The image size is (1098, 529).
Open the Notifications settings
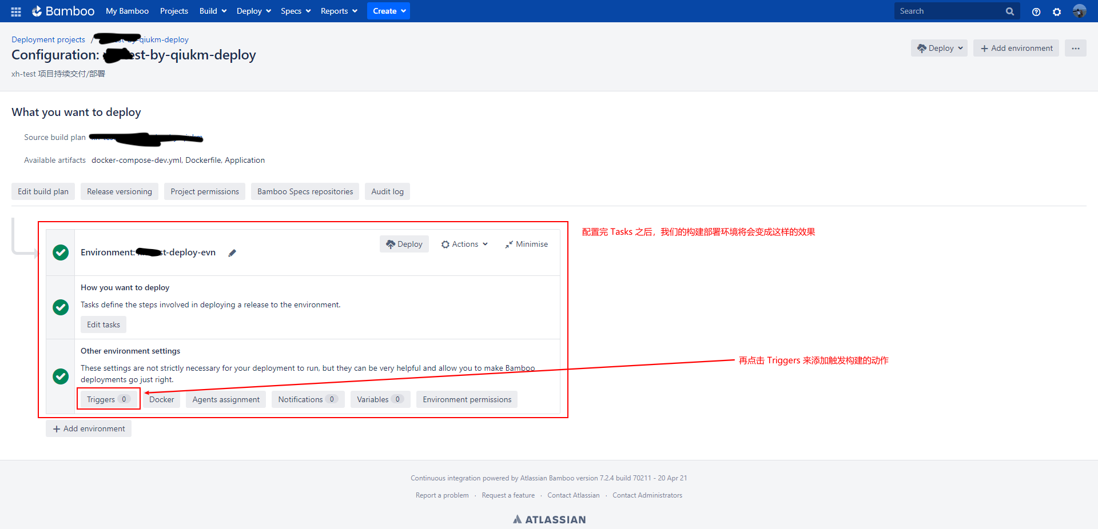(x=308, y=399)
